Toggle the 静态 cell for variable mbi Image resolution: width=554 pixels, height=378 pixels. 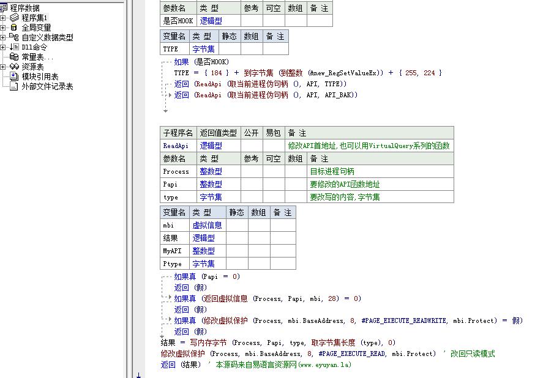[237, 225]
